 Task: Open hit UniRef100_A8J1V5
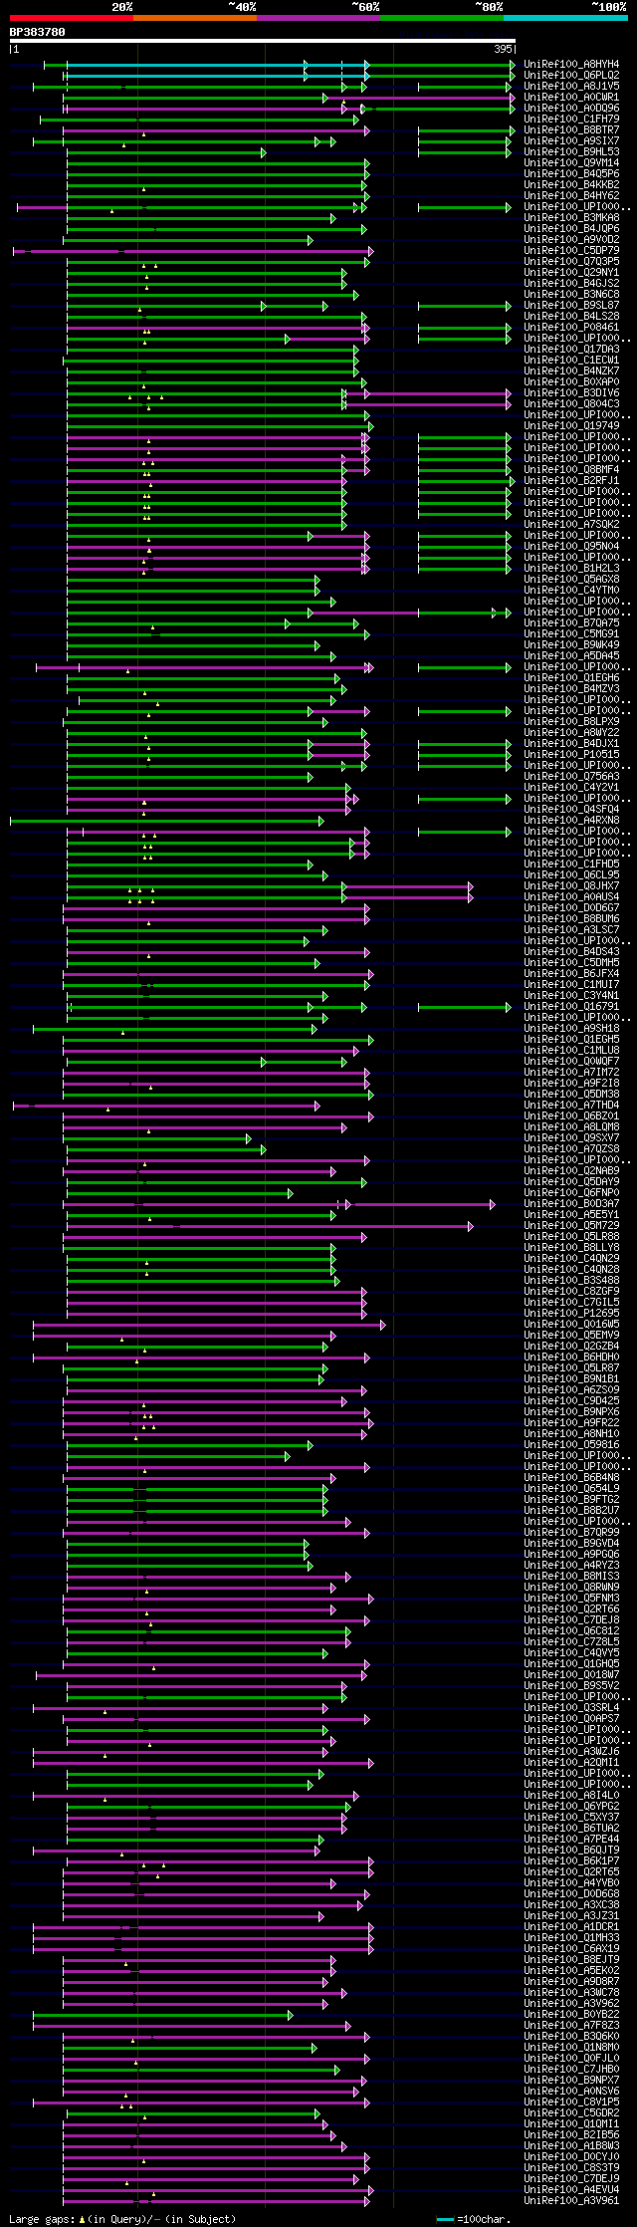(x=571, y=86)
